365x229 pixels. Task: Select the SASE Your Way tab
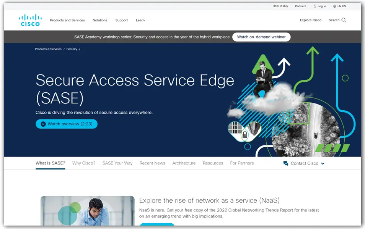pos(117,163)
